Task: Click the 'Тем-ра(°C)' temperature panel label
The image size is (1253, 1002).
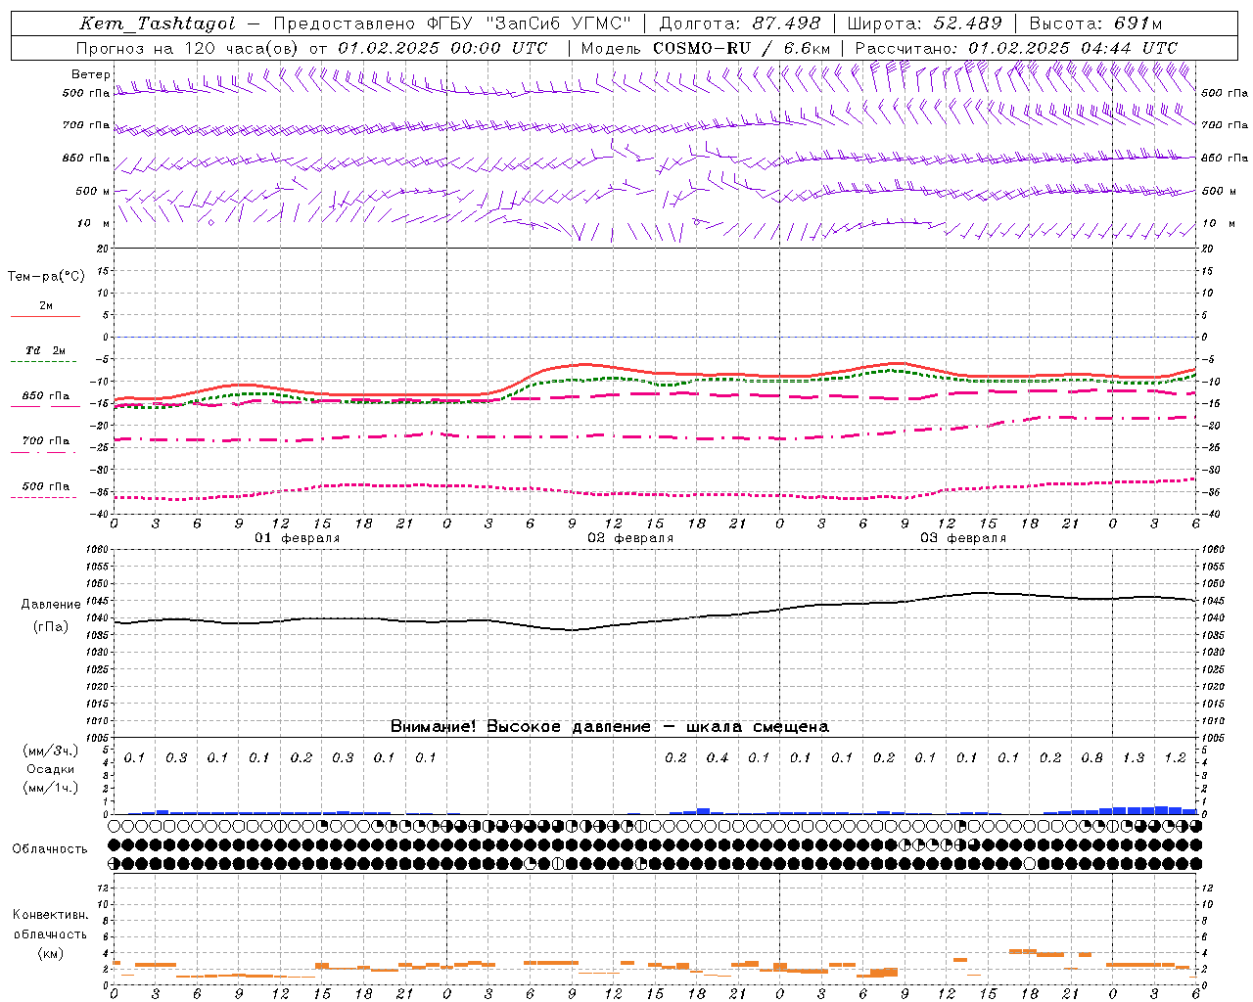Action: 46,277
